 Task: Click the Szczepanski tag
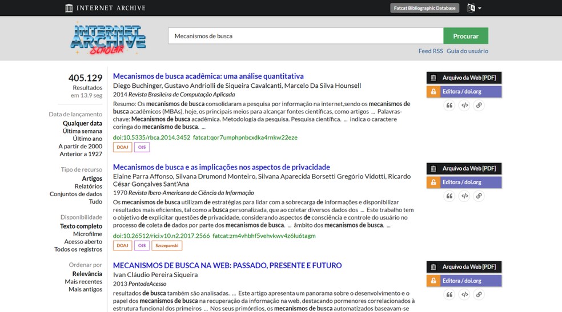[x=167, y=245]
